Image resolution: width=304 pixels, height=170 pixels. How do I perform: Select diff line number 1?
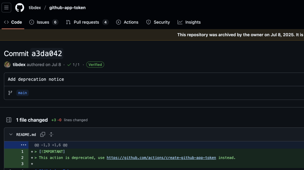tap(22, 152)
